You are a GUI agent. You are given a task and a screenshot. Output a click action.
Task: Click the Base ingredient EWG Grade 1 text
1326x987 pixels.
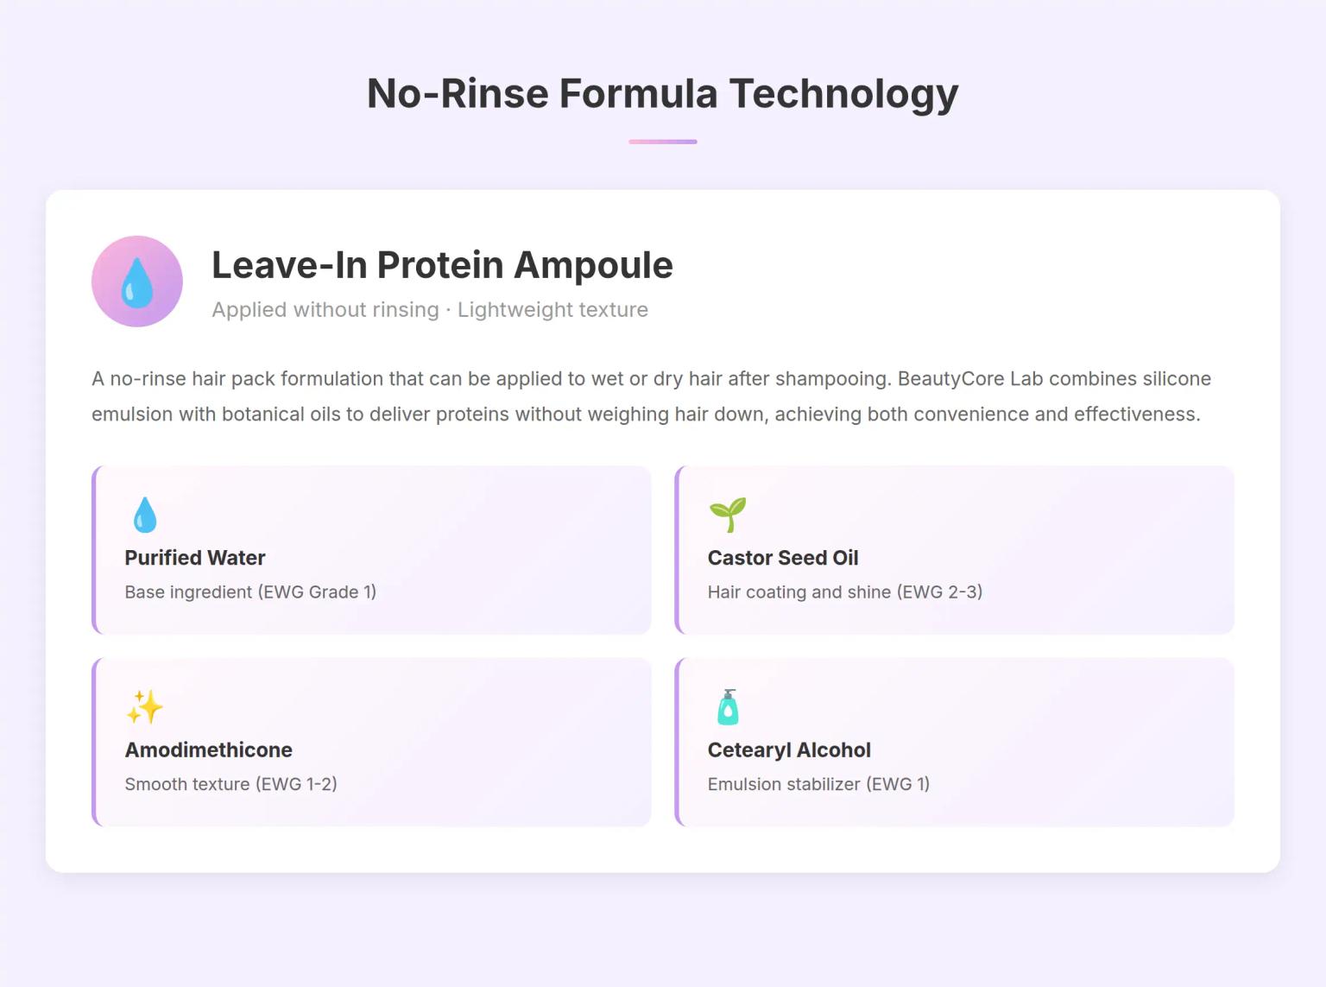(x=250, y=592)
